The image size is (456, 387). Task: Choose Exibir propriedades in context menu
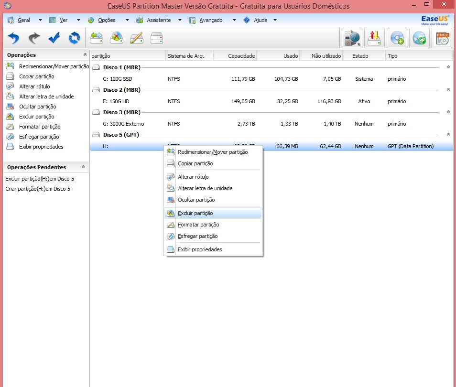pyautogui.click(x=213, y=249)
